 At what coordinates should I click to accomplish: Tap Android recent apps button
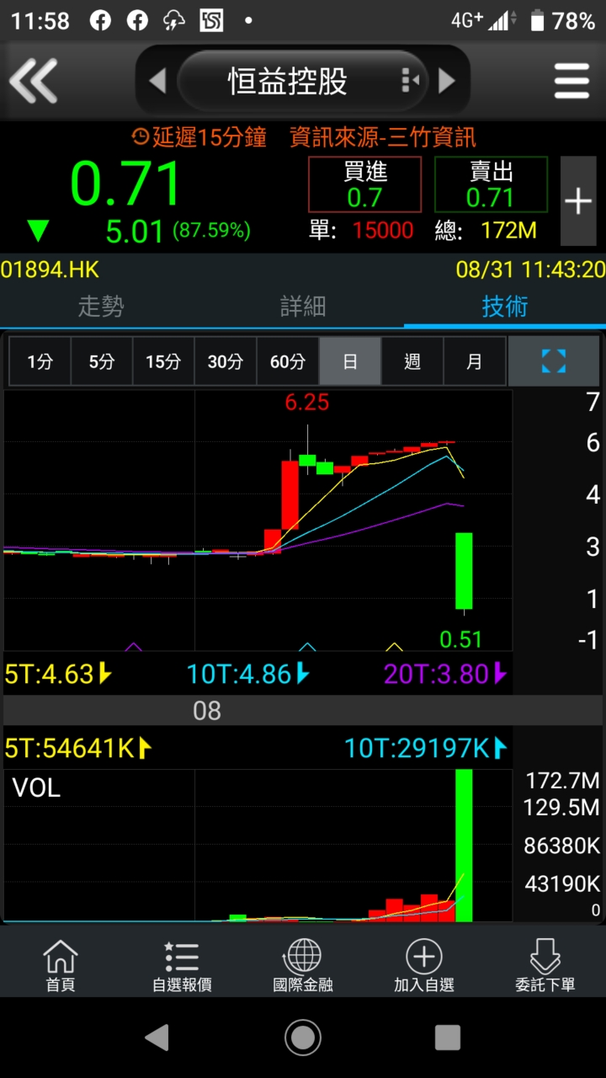(x=448, y=1038)
